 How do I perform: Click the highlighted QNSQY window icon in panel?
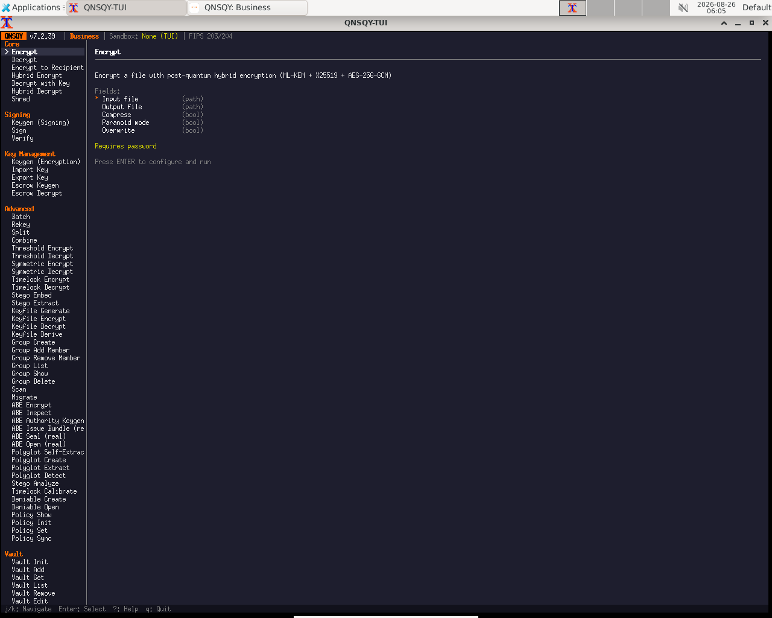[x=572, y=8]
